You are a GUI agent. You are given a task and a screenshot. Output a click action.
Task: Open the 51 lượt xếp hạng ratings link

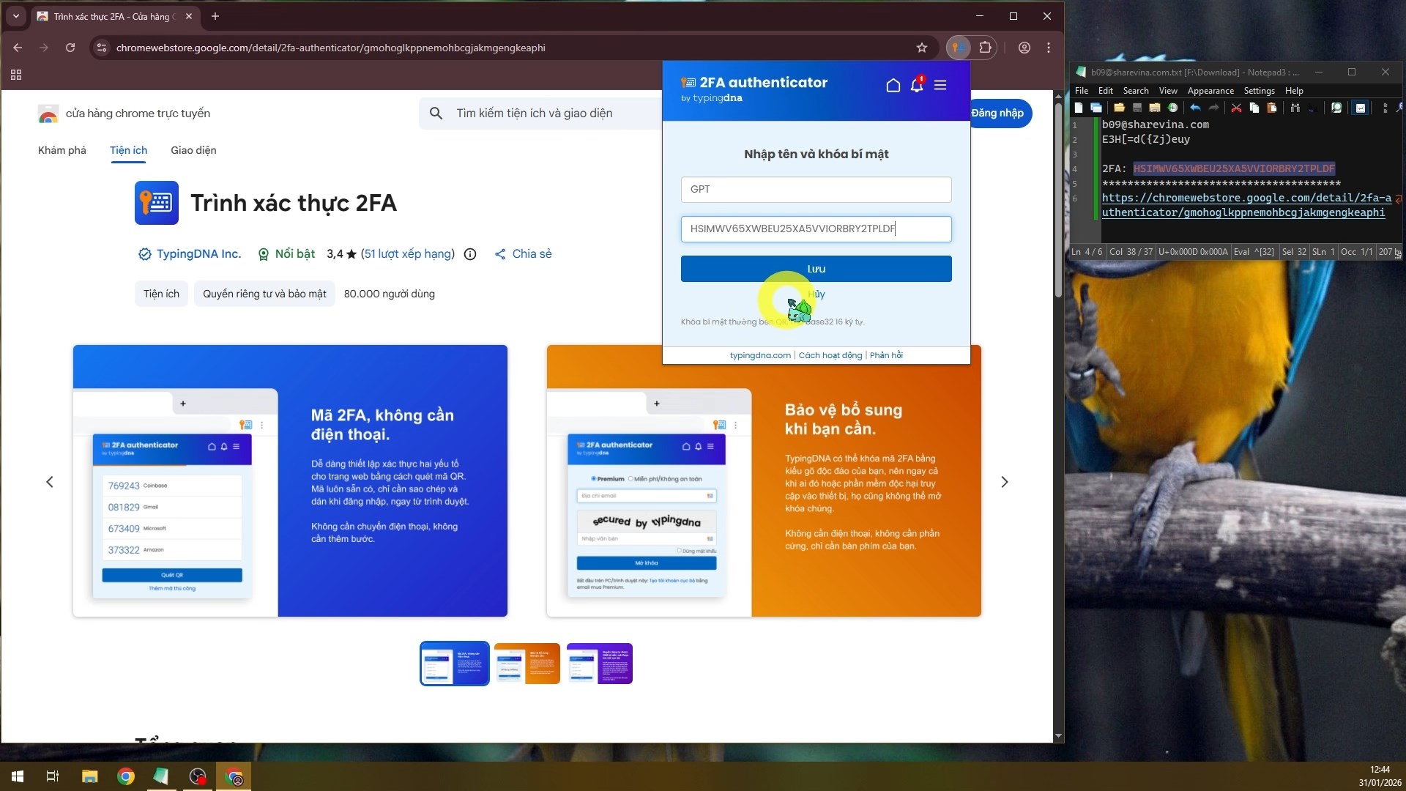tap(408, 254)
